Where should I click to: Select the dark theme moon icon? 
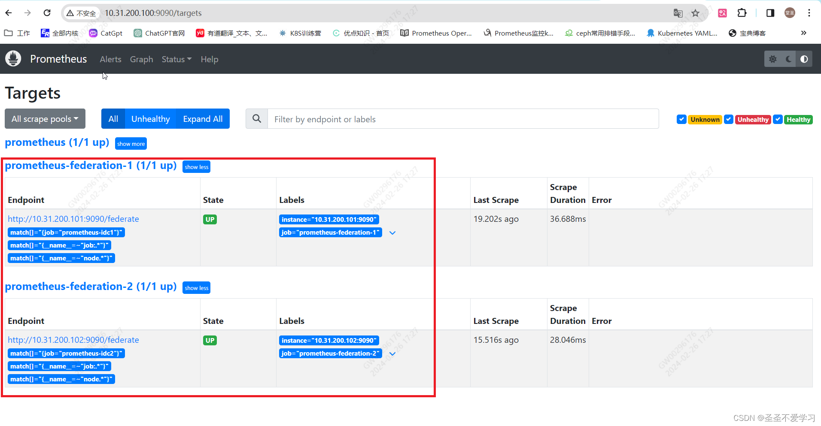(x=788, y=59)
